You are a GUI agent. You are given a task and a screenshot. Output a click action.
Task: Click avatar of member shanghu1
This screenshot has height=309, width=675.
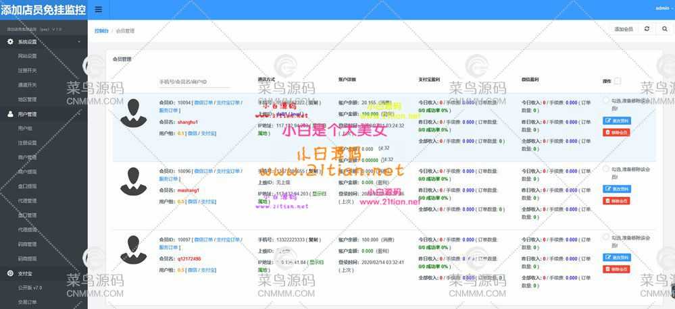click(134, 112)
